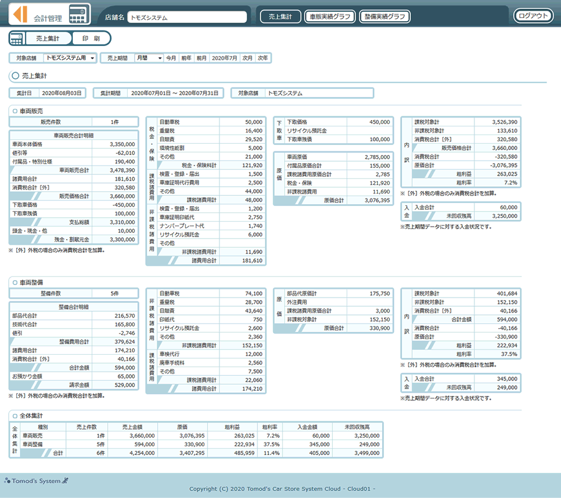The height and width of the screenshot is (498, 561).
Task: Click the calculator icon beside 会計管理
Action: [79, 14]
